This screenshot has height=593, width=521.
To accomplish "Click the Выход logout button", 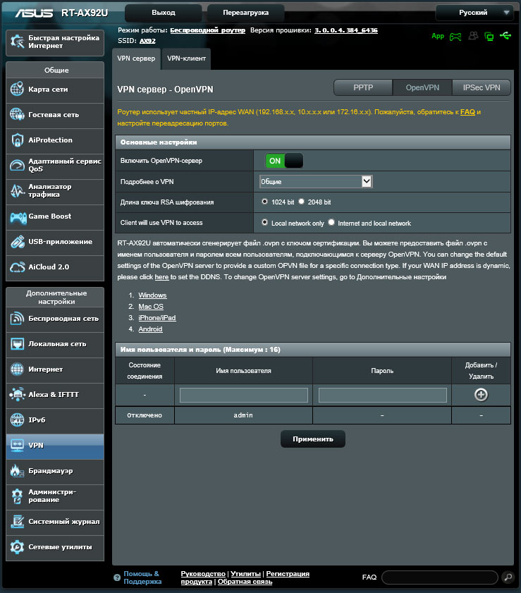I will tap(164, 13).
